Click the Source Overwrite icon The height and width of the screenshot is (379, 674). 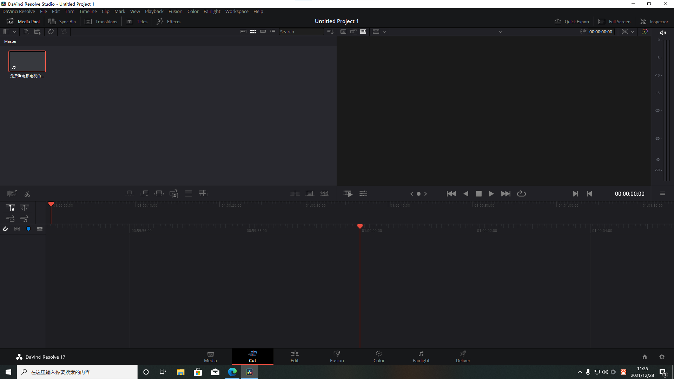pos(203,193)
